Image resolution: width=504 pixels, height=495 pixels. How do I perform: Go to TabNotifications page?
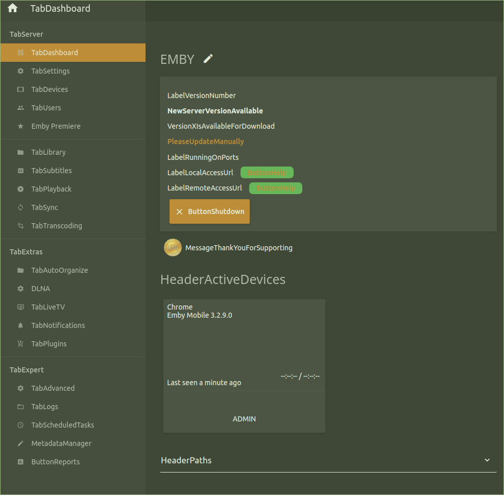click(x=73, y=325)
